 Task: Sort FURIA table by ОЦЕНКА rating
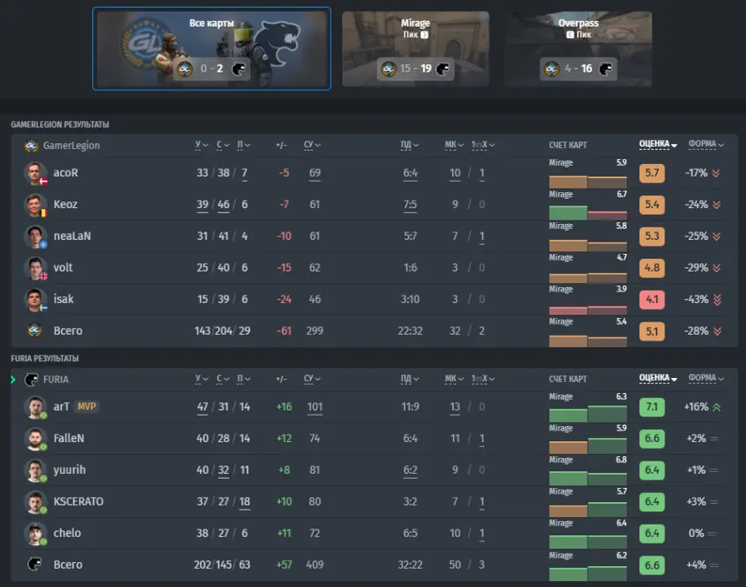click(x=658, y=378)
